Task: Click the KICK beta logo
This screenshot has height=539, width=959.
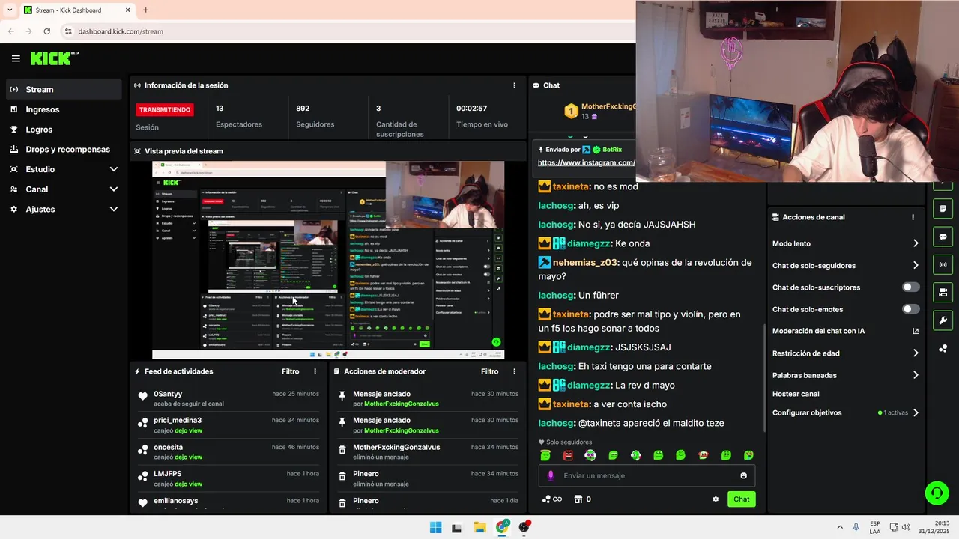Action: [55, 58]
